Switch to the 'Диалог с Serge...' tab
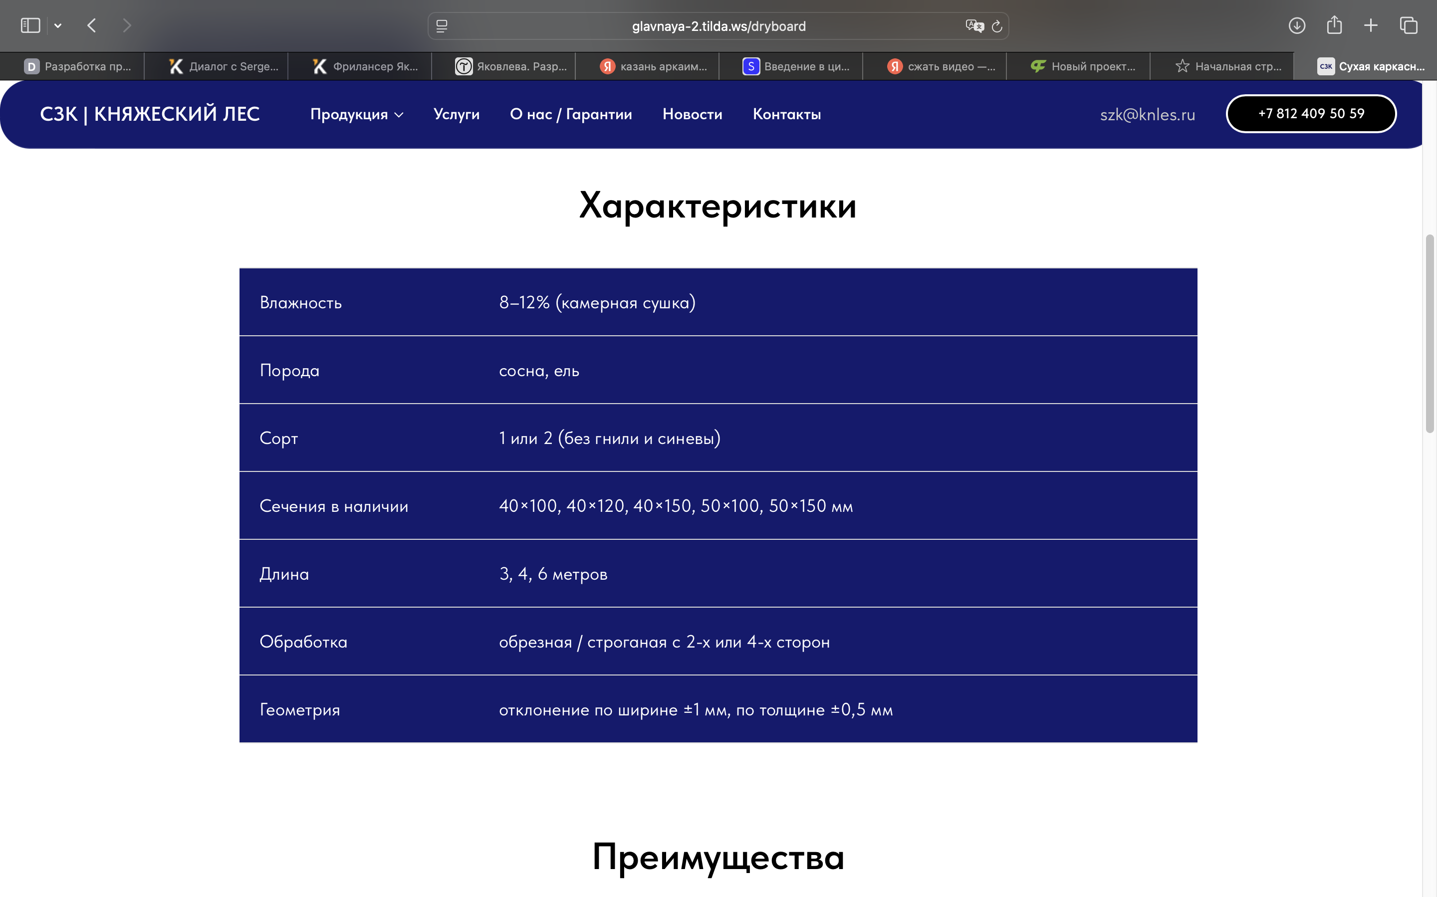This screenshot has width=1437, height=897. (x=216, y=66)
